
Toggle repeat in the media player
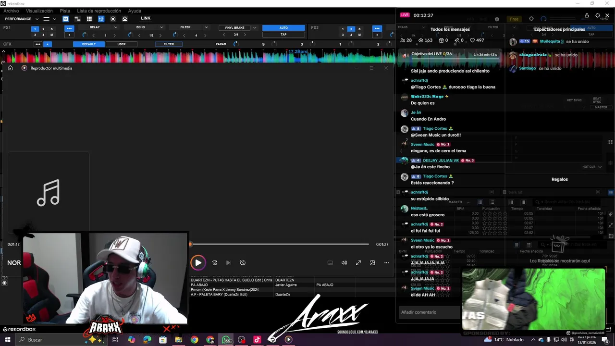[x=243, y=263]
